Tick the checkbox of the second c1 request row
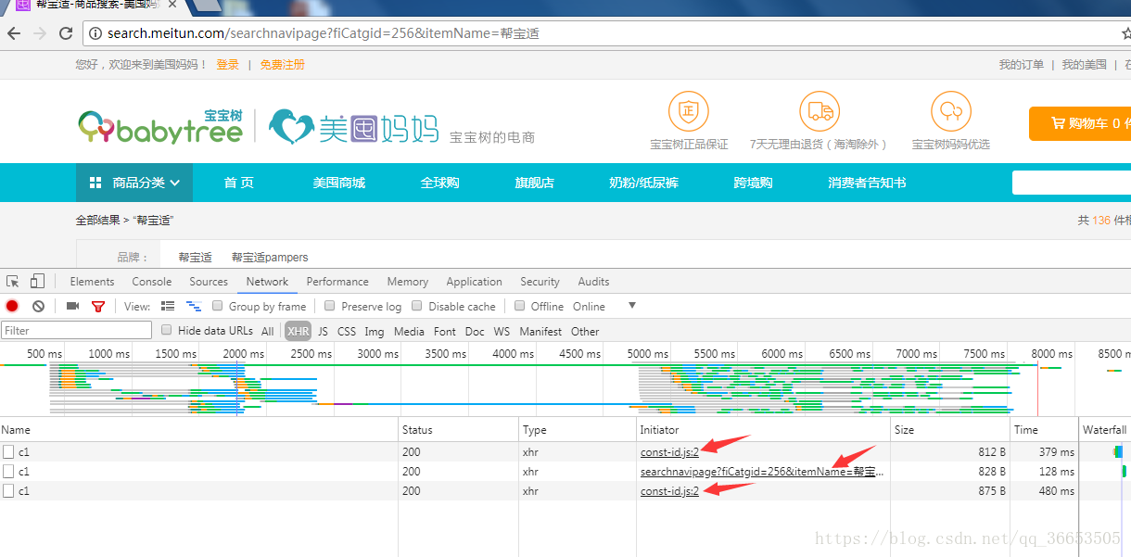This screenshot has height=557, width=1131. click(x=8, y=472)
